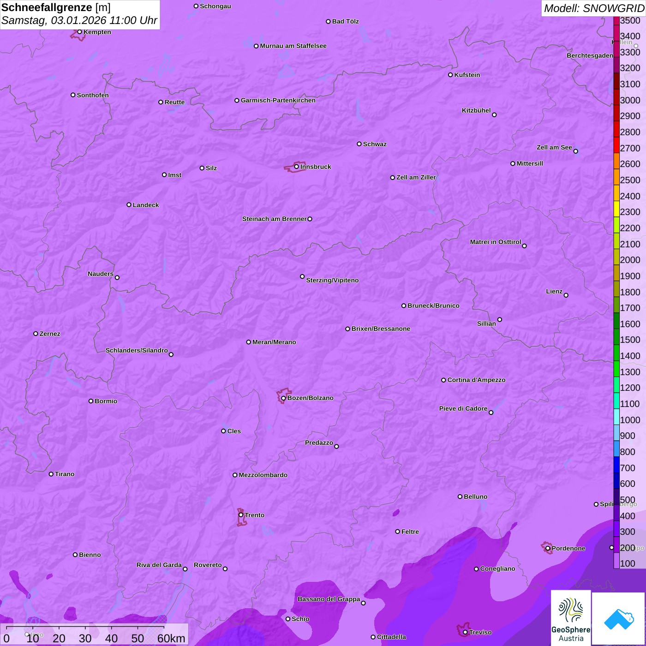Select the "Pieve di Cadore" label
The width and height of the screenshot is (646, 646).
[463, 408]
